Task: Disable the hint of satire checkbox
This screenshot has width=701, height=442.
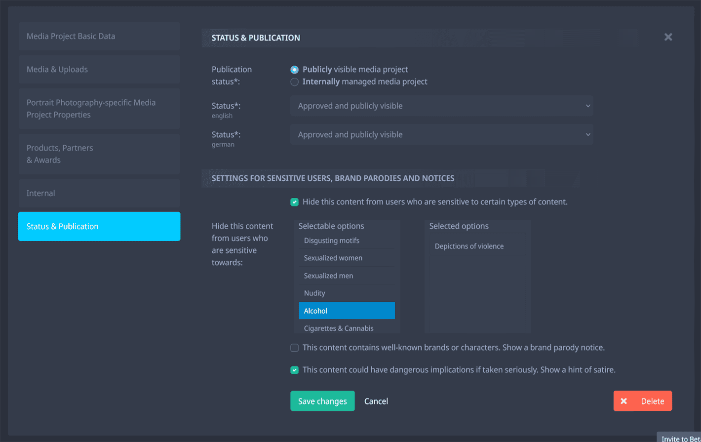Action: tap(295, 370)
